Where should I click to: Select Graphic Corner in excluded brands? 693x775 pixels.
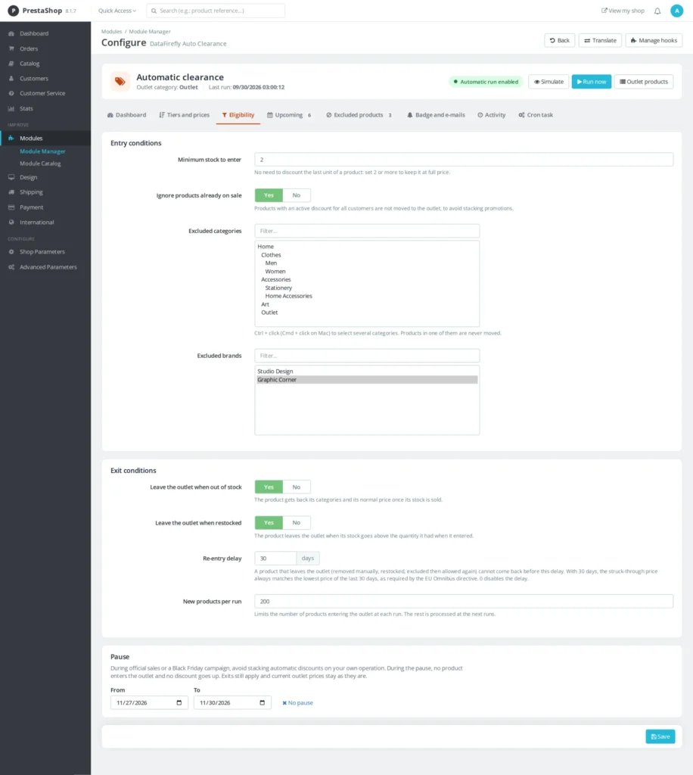tap(367, 380)
